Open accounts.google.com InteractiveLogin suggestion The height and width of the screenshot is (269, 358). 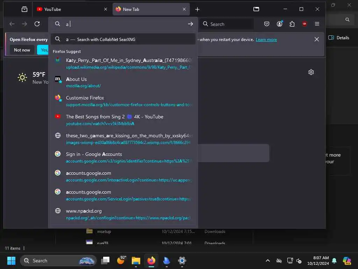pos(123,177)
